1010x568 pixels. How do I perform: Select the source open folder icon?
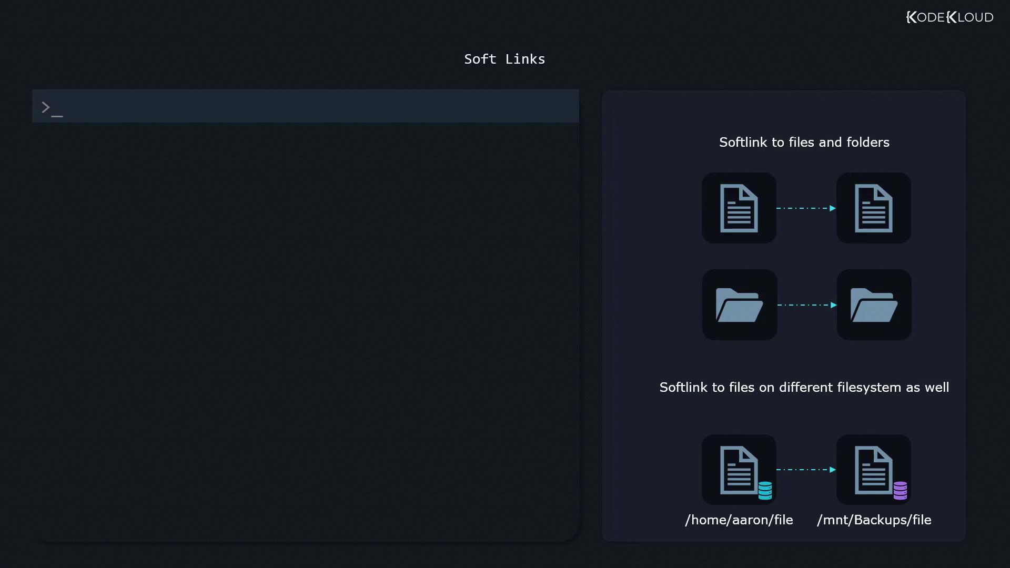click(739, 305)
